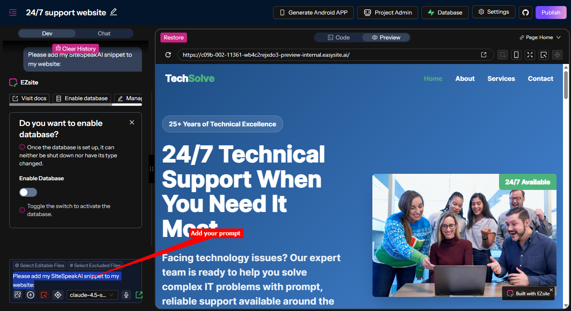The width and height of the screenshot is (571, 311).
Task: Click the '25+ Years of Technical Excellence' pill
Action: click(222, 124)
